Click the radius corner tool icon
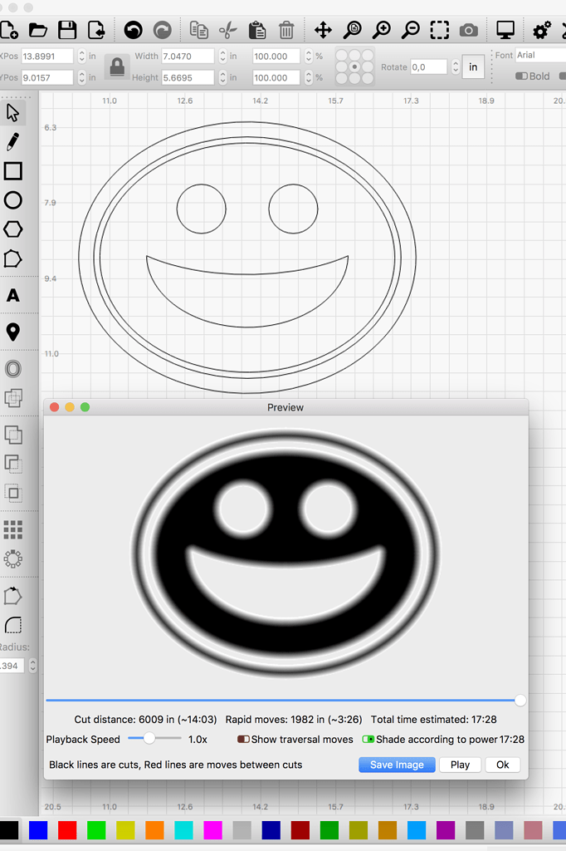566x851 pixels. point(13,625)
